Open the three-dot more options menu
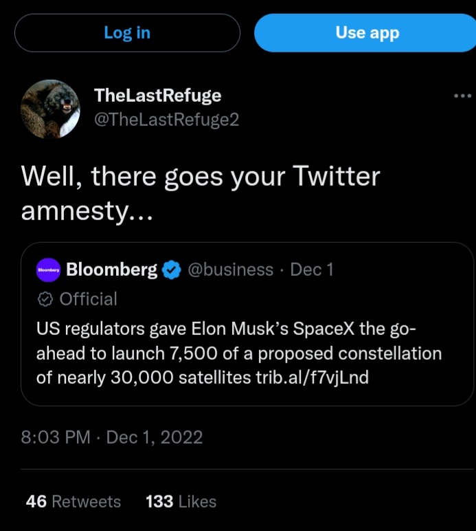Image resolution: width=476 pixels, height=531 pixels. (x=463, y=96)
